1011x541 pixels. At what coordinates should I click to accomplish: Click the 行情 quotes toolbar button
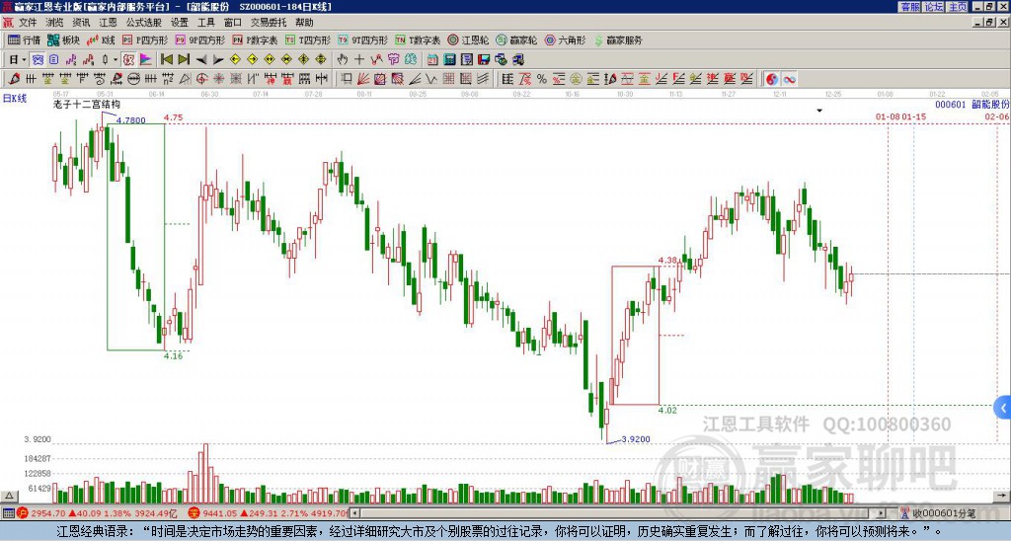(x=25, y=39)
